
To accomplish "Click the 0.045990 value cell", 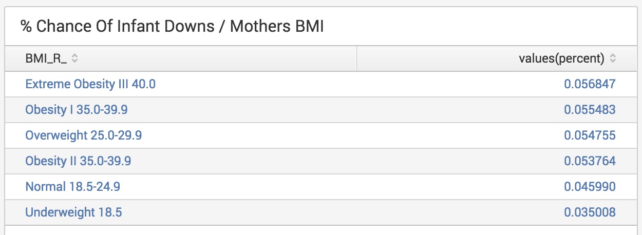I will [590, 186].
